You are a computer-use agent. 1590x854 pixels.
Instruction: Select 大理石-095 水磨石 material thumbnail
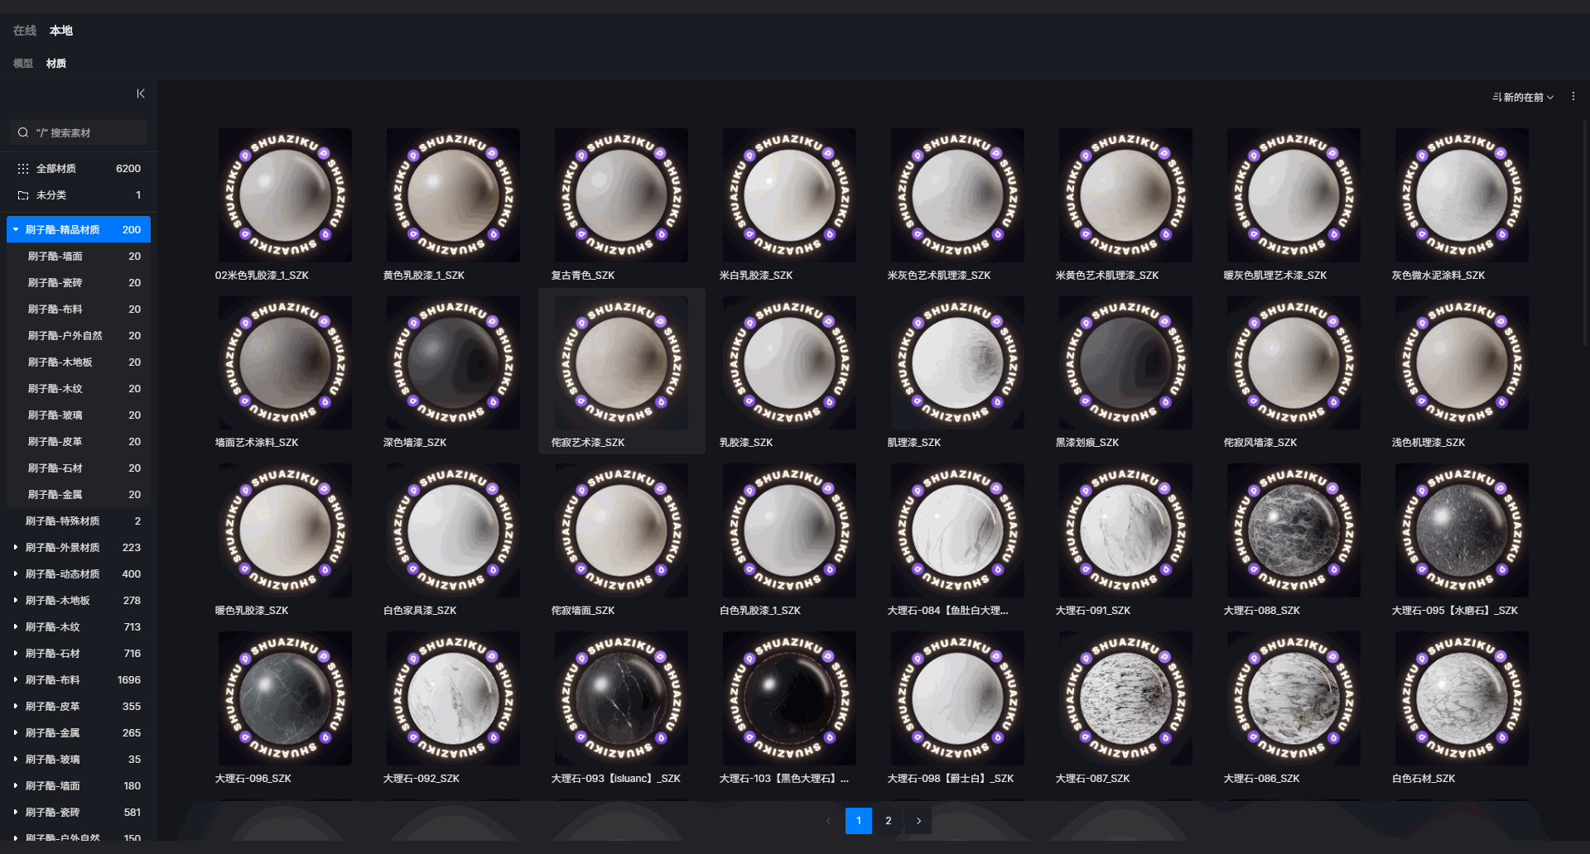[1462, 530]
